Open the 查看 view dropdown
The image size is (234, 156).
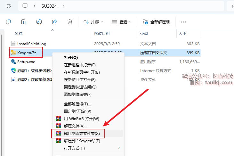[122, 22]
